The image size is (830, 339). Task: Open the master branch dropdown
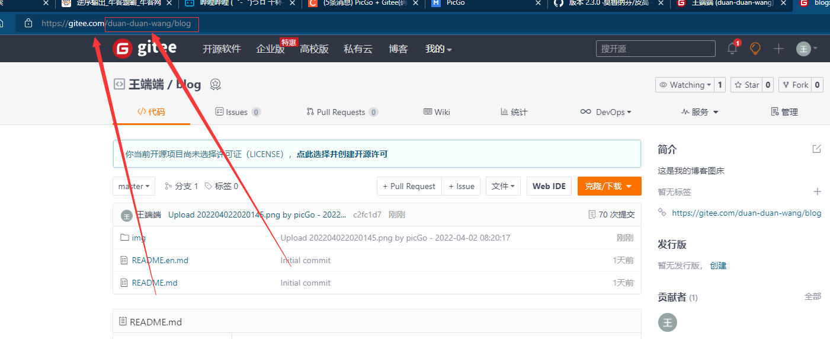coord(134,186)
